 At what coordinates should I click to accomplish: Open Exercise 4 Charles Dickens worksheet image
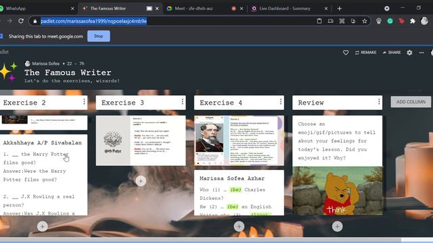239,140
